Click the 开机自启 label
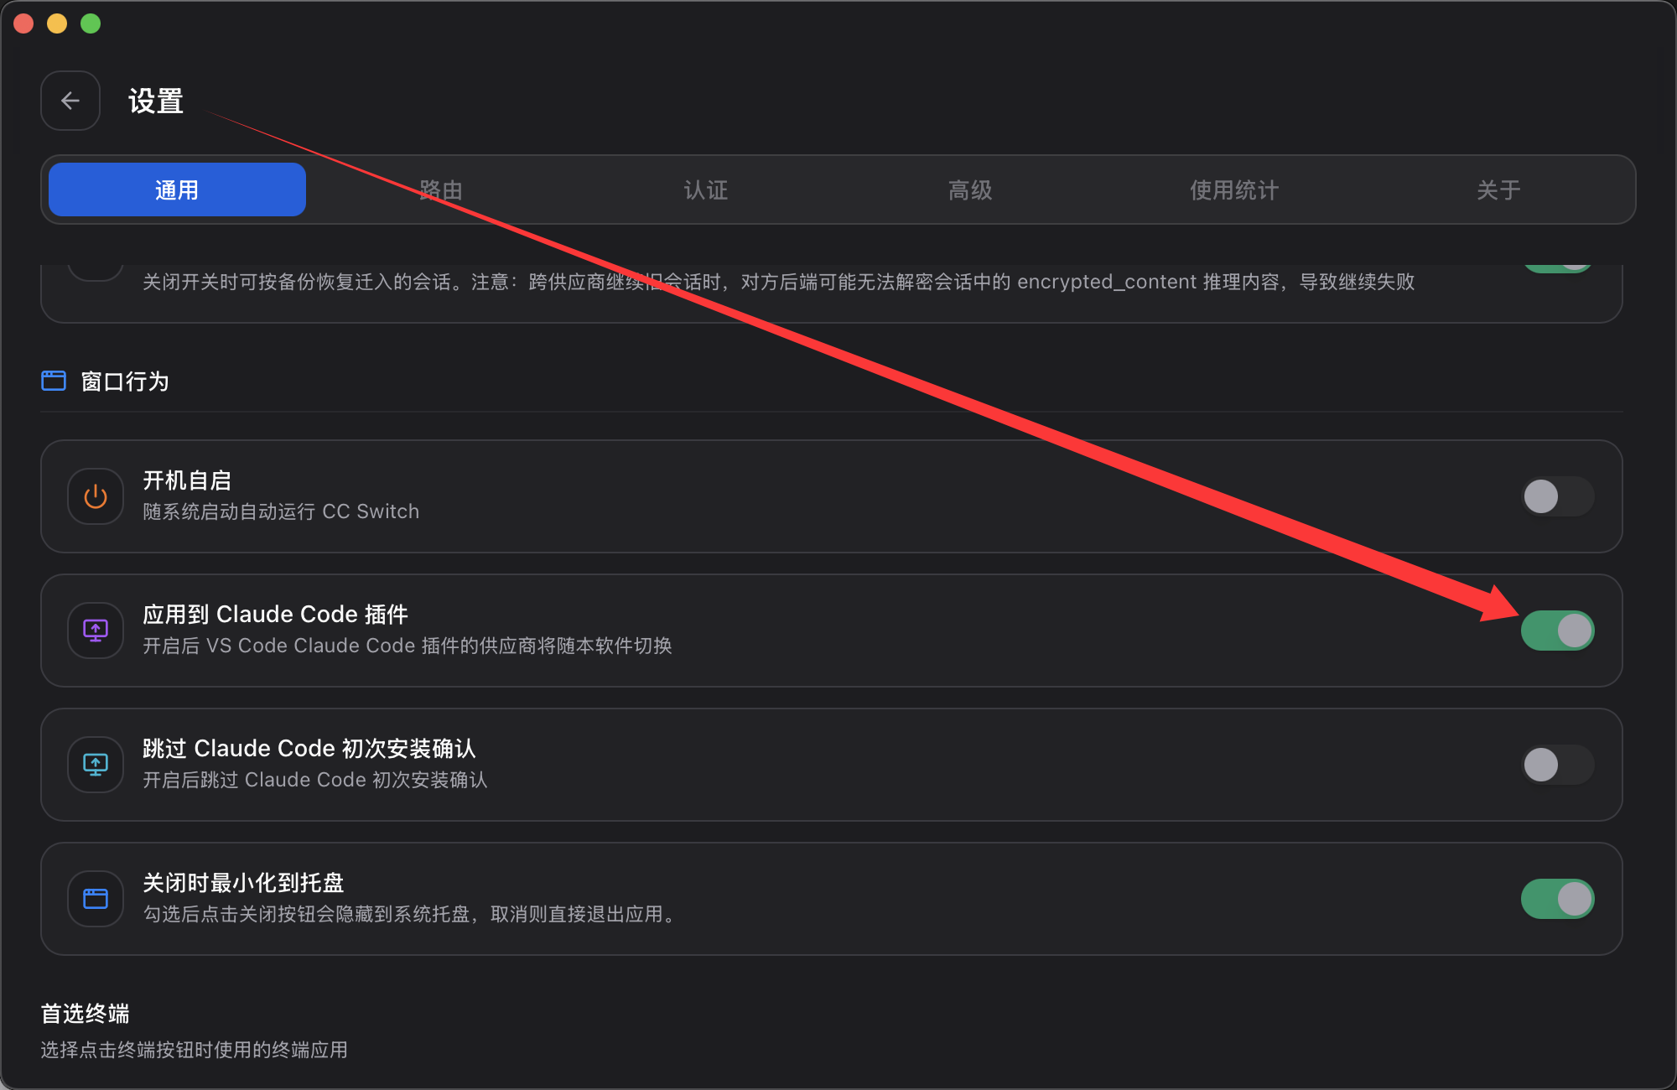Image resolution: width=1677 pixels, height=1090 pixels. click(187, 480)
